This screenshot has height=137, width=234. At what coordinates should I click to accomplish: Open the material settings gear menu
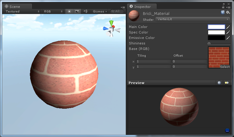tap(228, 12)
